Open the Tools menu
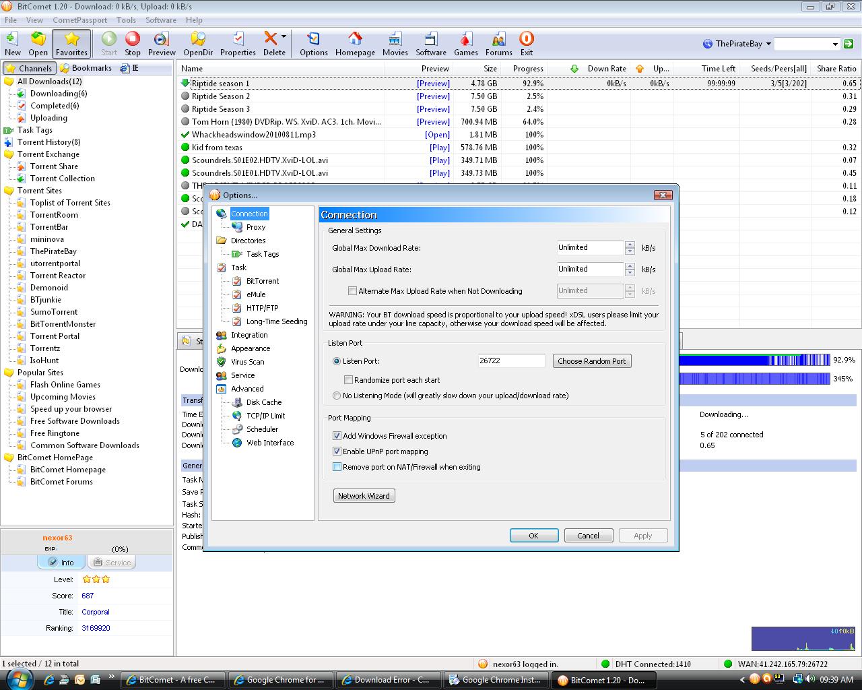 (126, 20)
